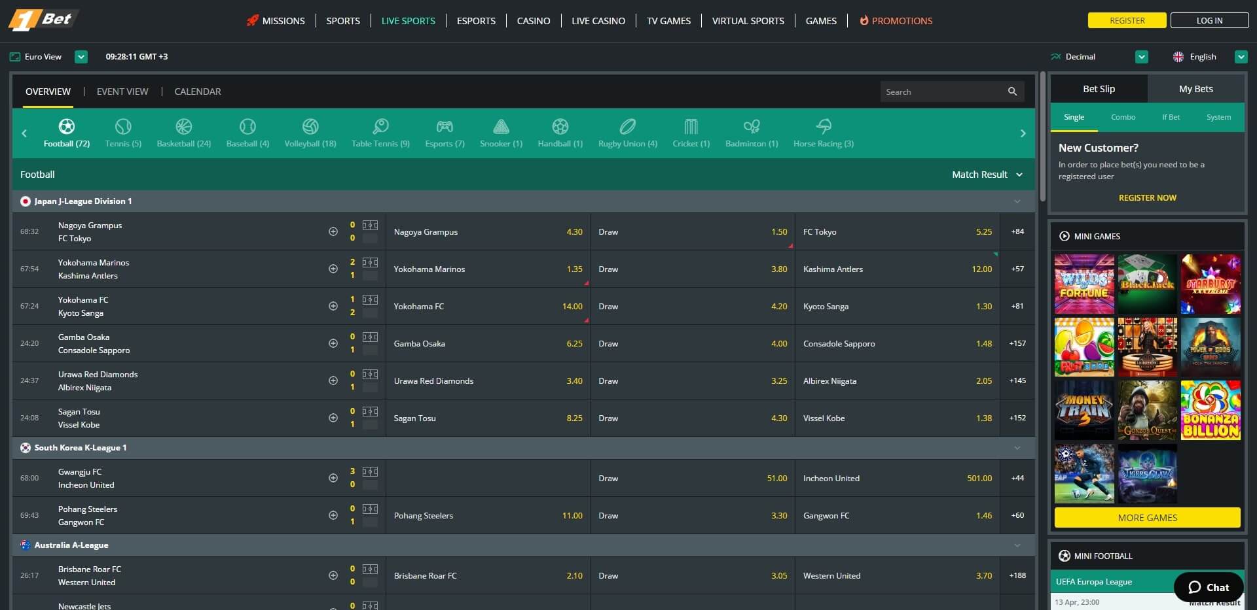Click tracker icon for Brisbane Roar match
Viewport: 1257px width, 610px height.
pyautogui.click(x=333, y=575)
